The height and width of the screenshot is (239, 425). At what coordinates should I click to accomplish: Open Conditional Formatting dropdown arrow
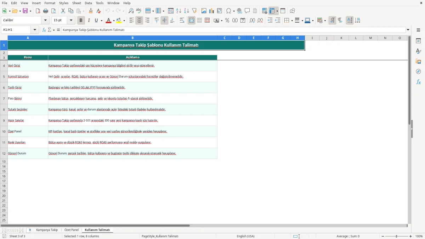[x=325, y=21]
